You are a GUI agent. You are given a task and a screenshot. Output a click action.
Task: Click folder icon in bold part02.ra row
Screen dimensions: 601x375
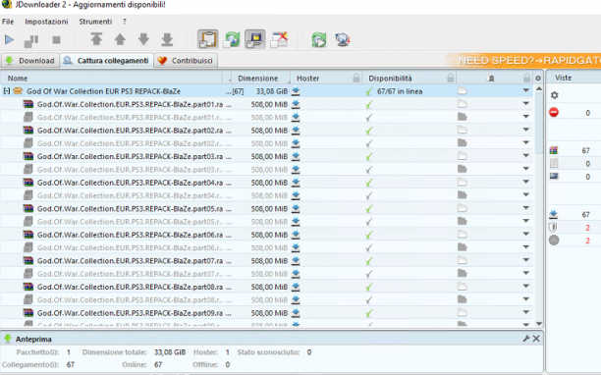click(x=463, y=130)
